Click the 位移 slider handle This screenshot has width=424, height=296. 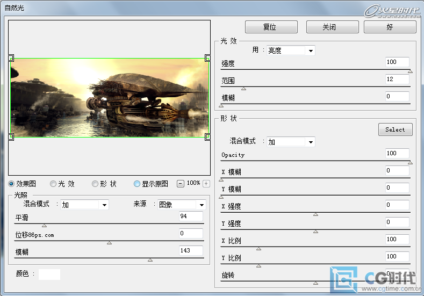click(109, 243)
